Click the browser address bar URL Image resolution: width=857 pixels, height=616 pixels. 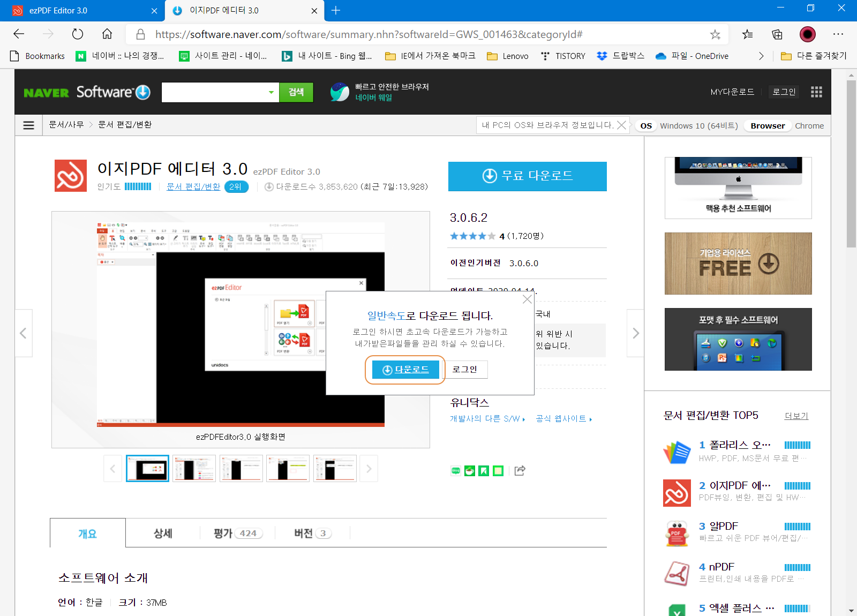369,34
